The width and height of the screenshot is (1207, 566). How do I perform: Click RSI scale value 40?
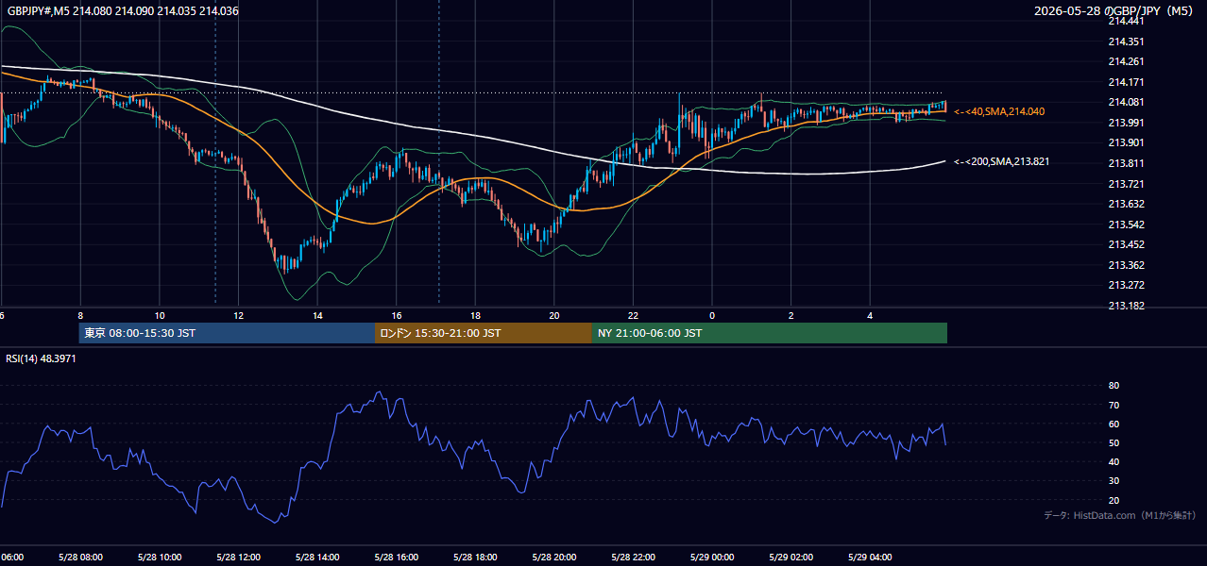1113,462
